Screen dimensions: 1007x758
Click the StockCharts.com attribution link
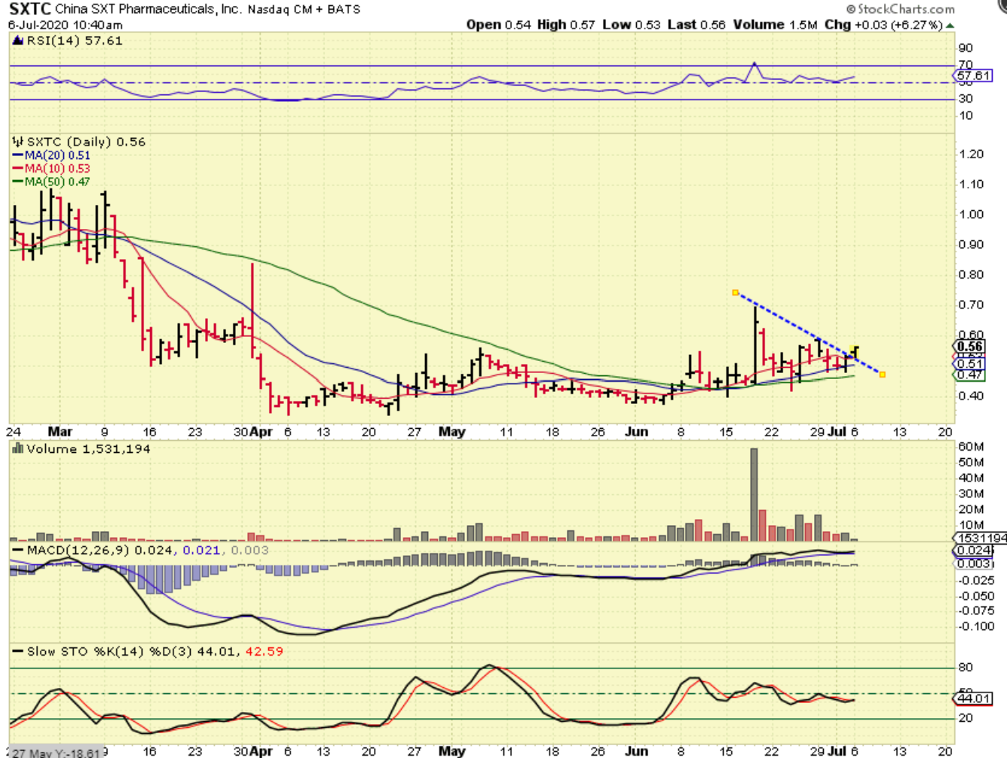coord(901,9)
